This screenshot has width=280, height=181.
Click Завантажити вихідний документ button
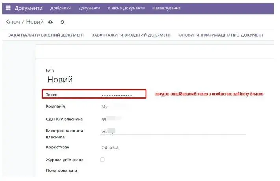pyautogui.click(x=132, y=35)
